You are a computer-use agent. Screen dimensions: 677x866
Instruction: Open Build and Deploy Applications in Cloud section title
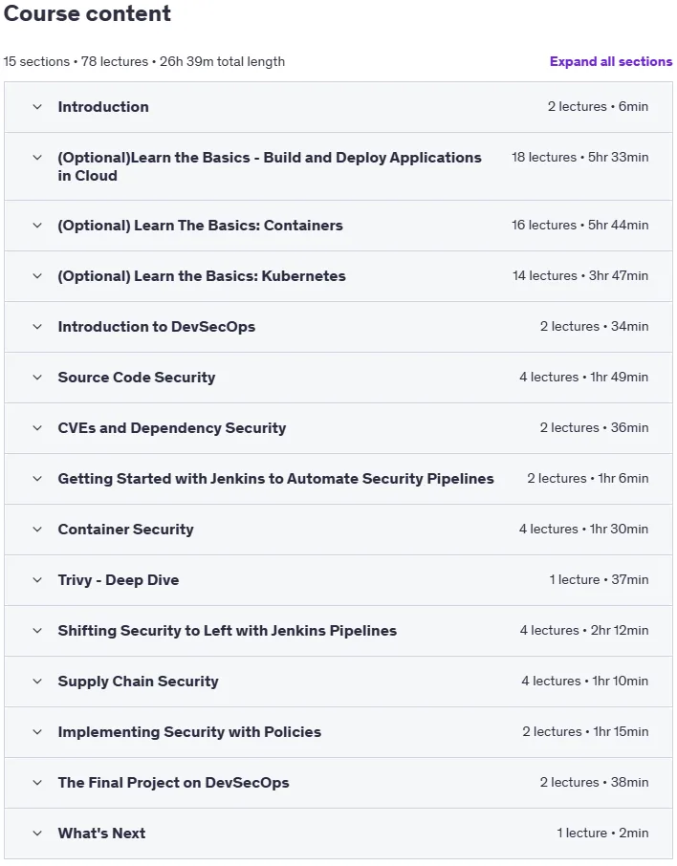(269, 166)
